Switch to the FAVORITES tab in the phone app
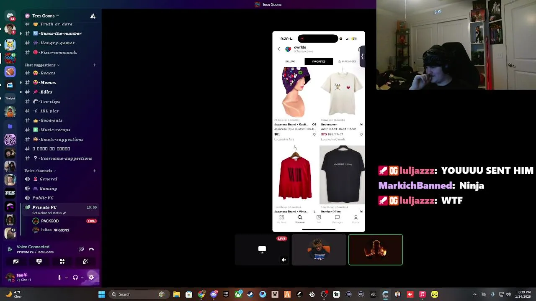 click(x=319, y=61)
